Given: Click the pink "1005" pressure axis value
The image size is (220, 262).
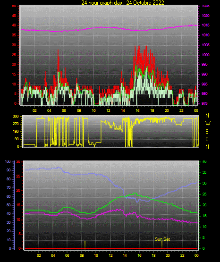Looking at the screenshot, I should [205, 45].
